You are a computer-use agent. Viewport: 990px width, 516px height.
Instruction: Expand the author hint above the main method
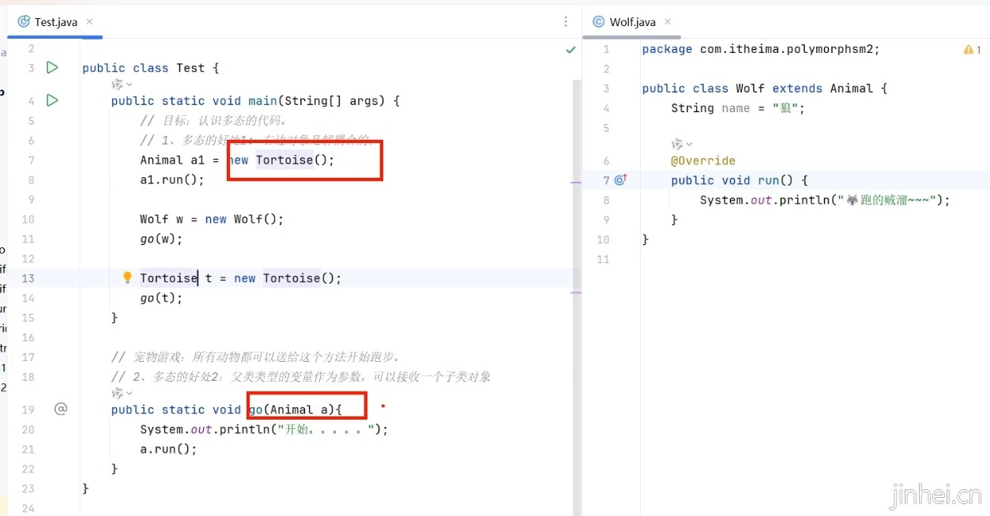point(122,85)
